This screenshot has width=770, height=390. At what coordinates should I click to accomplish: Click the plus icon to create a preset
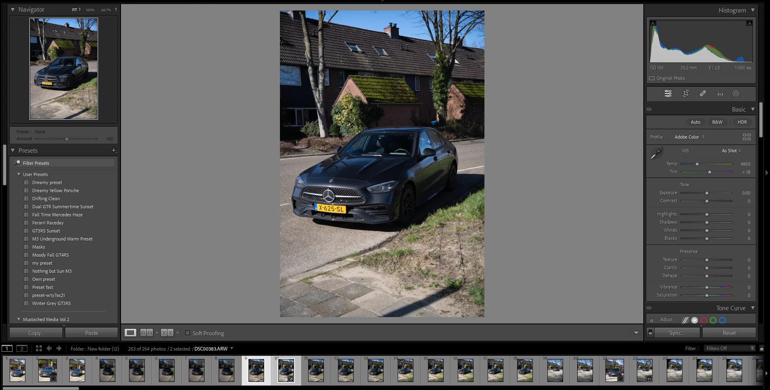(114, 150)
